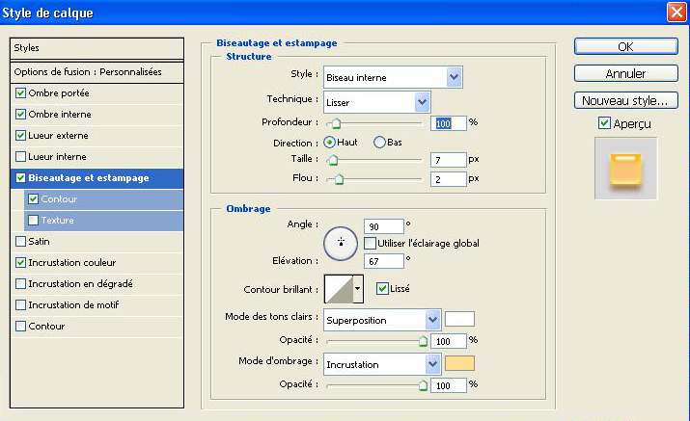This screenshot has height=421, width=690.
Task: Click the Taille value field showing 7
Action: coord(448,160)
